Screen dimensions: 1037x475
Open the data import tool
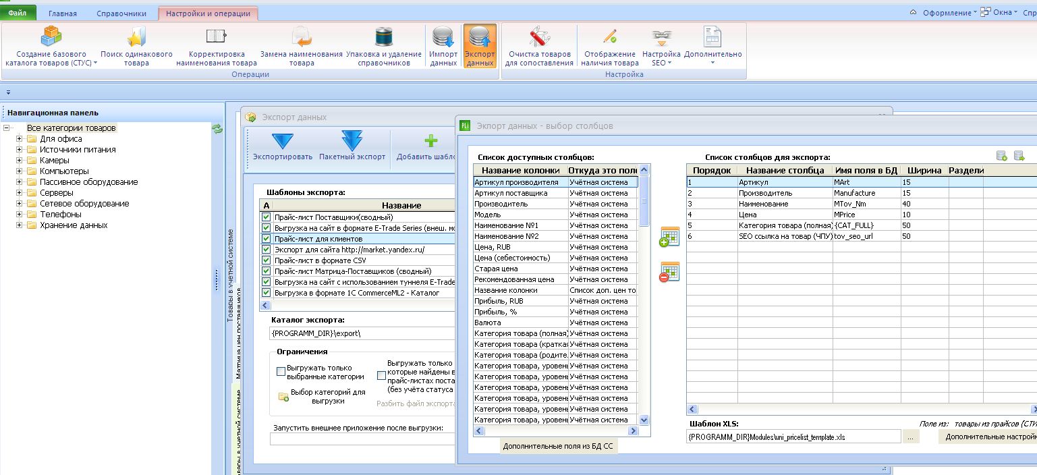443,46
